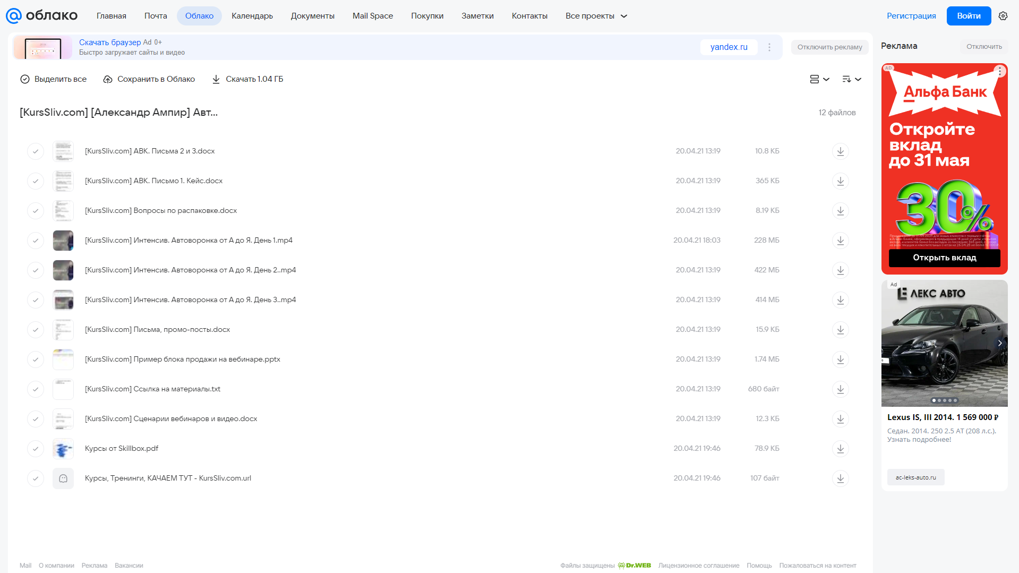Viewport: 1019px width, 573px height.
Task: Click download icon for Ссылка на материалы.txt
Action: (x=840, y=389)
